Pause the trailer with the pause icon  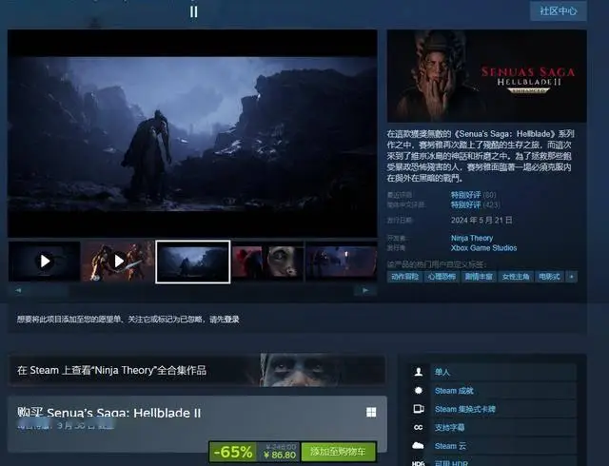(x=194, y=11)
